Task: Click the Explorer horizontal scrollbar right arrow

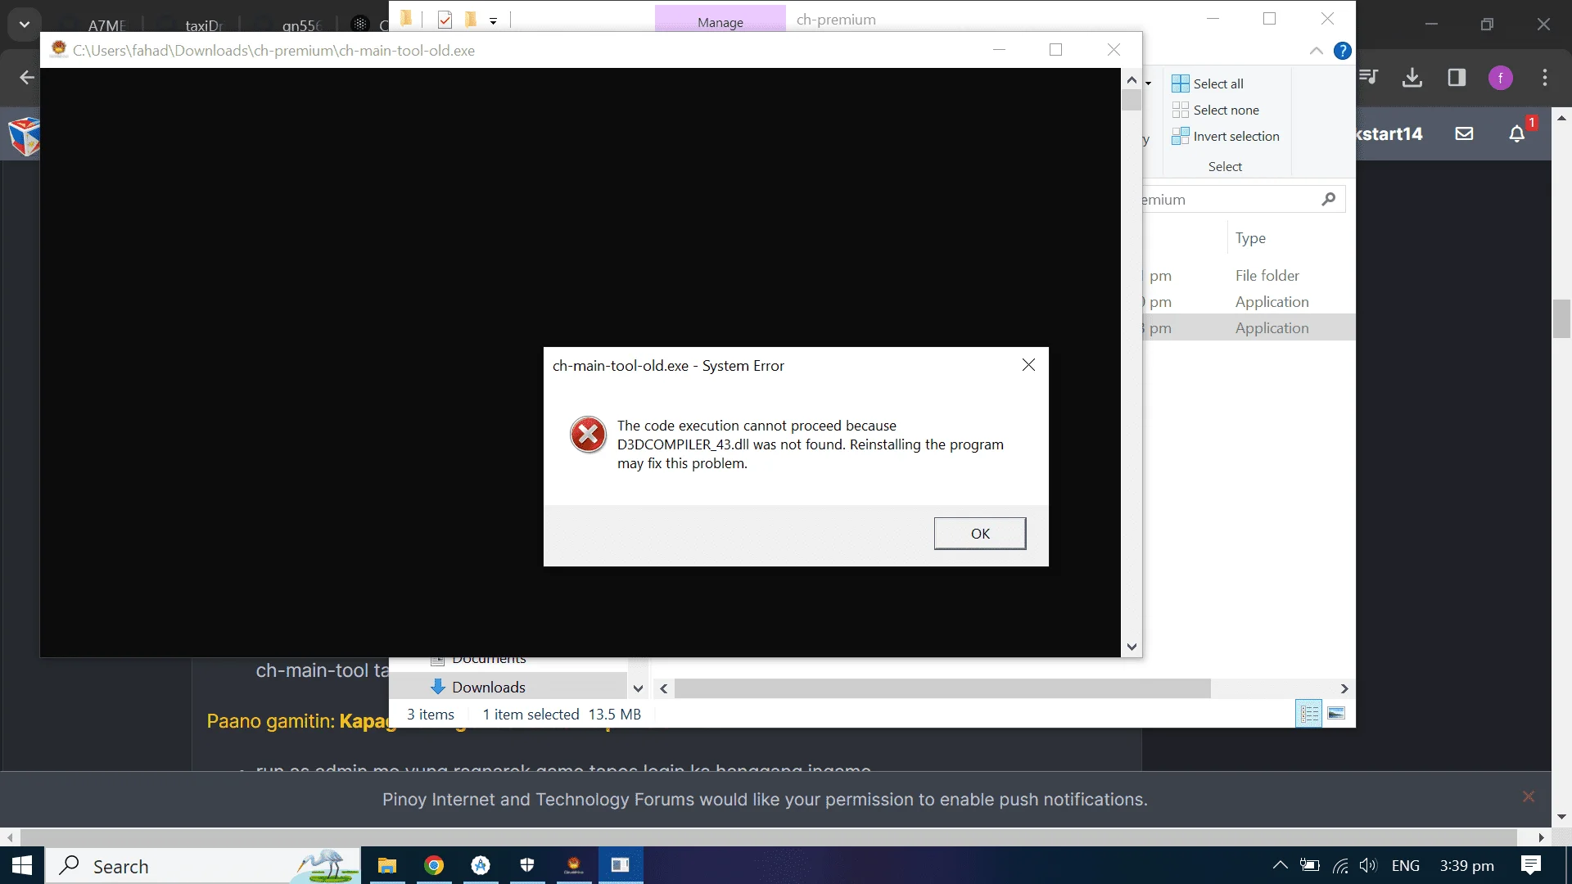Action: coord(1344,688)
